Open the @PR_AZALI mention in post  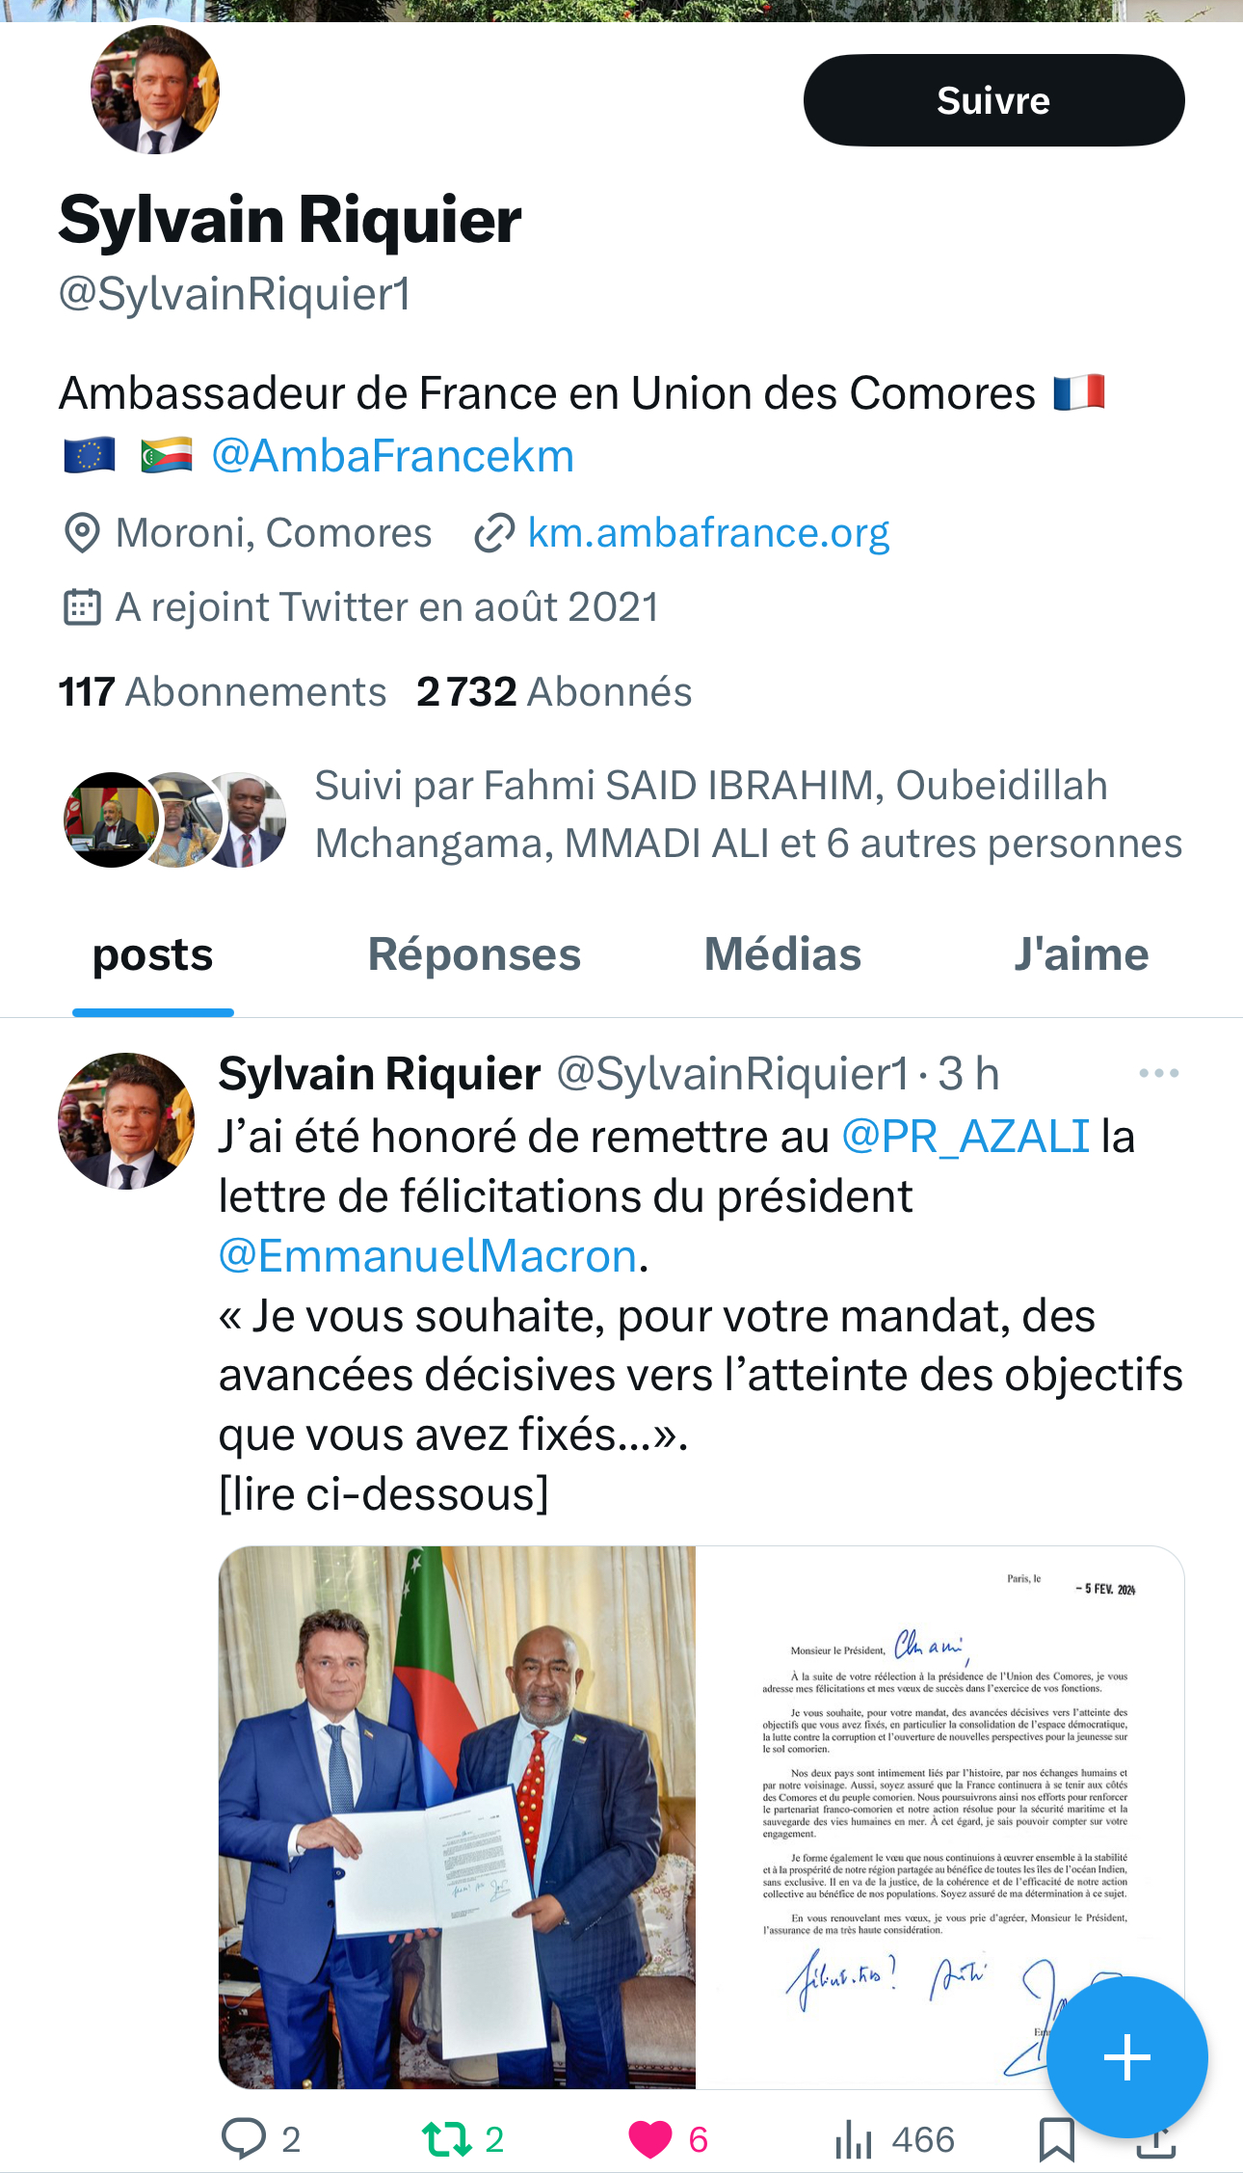[965, 1136]
